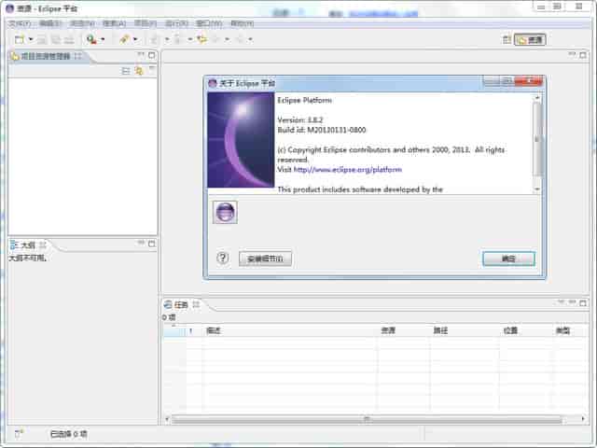Open the File menu
The image size is (597, 448).
tap(20, 23)
